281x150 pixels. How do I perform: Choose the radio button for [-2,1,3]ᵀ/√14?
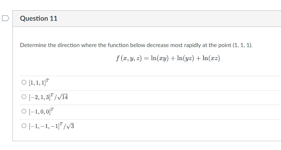pyautogui.click(x=24, y=97)
